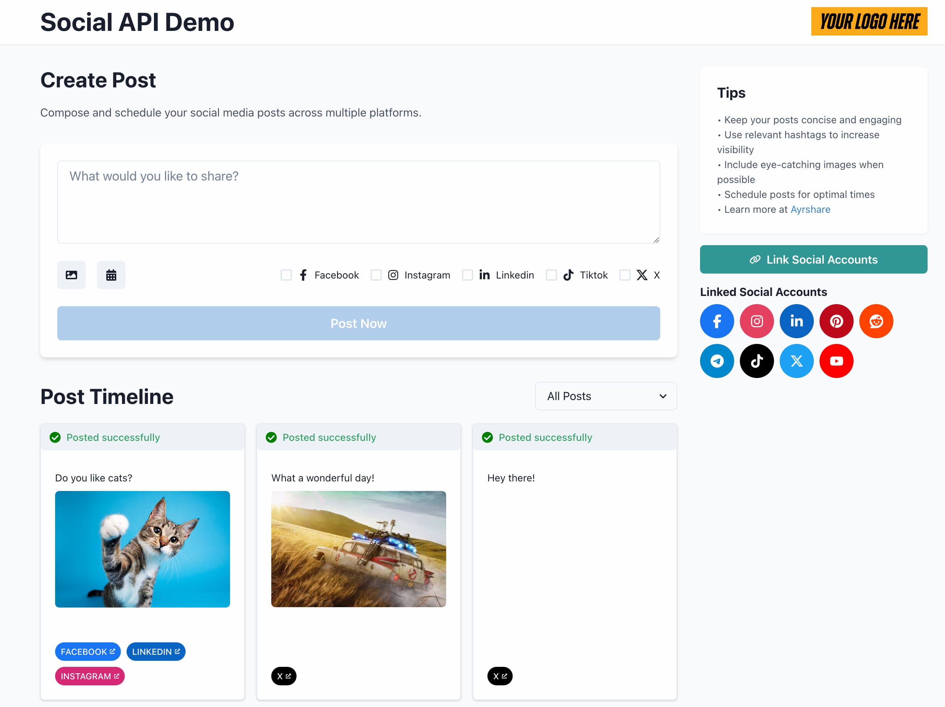The image size is (945, 707).
Task: Open the All Posts filter dropdown
Action: point(606,396)
